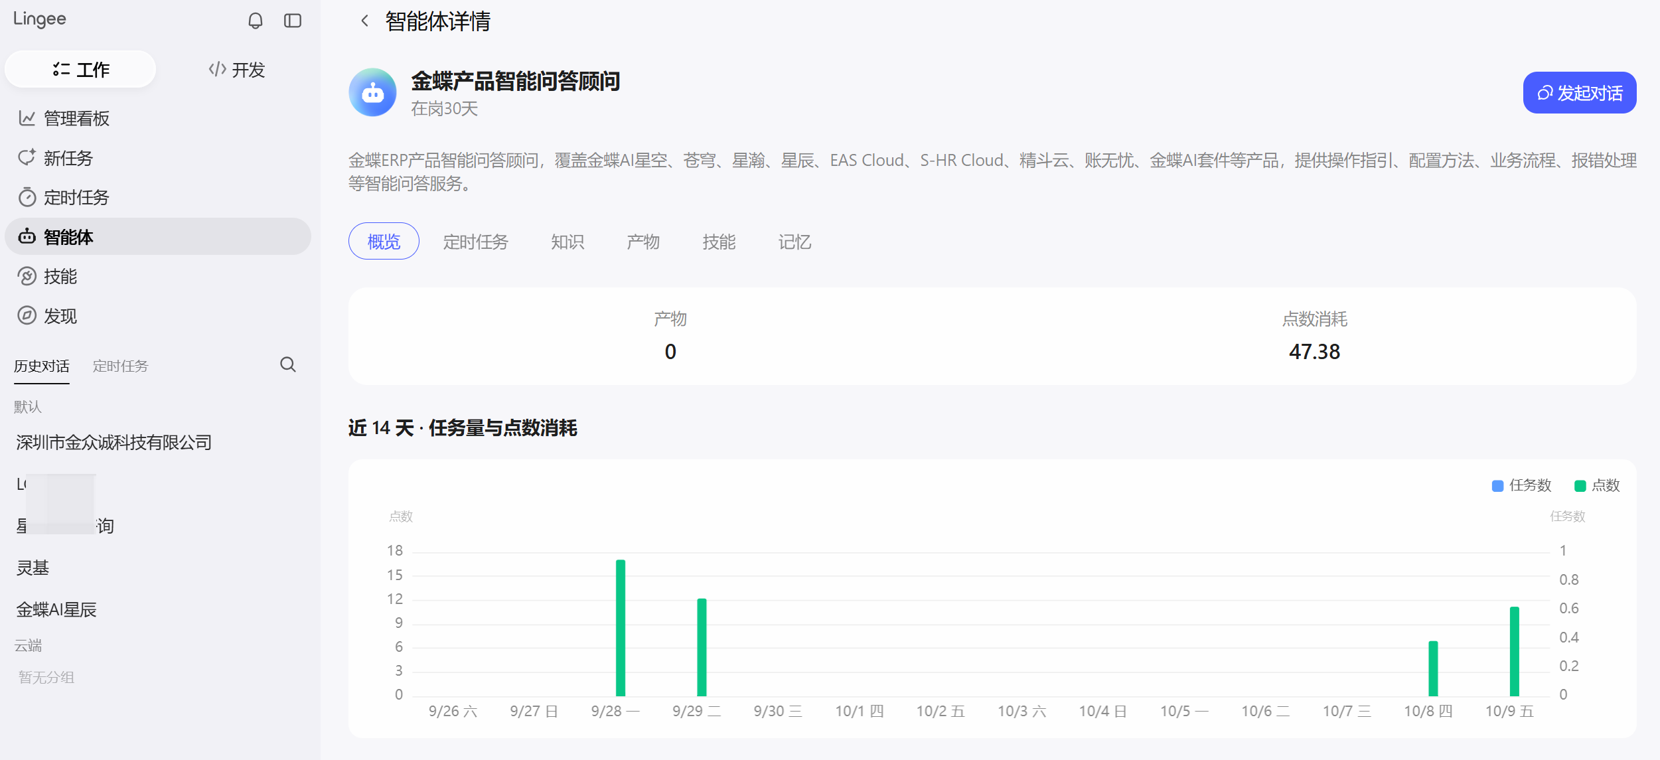
Task: Select the 历史对话 sidebar tab
Action: click(x=42, y=366)
